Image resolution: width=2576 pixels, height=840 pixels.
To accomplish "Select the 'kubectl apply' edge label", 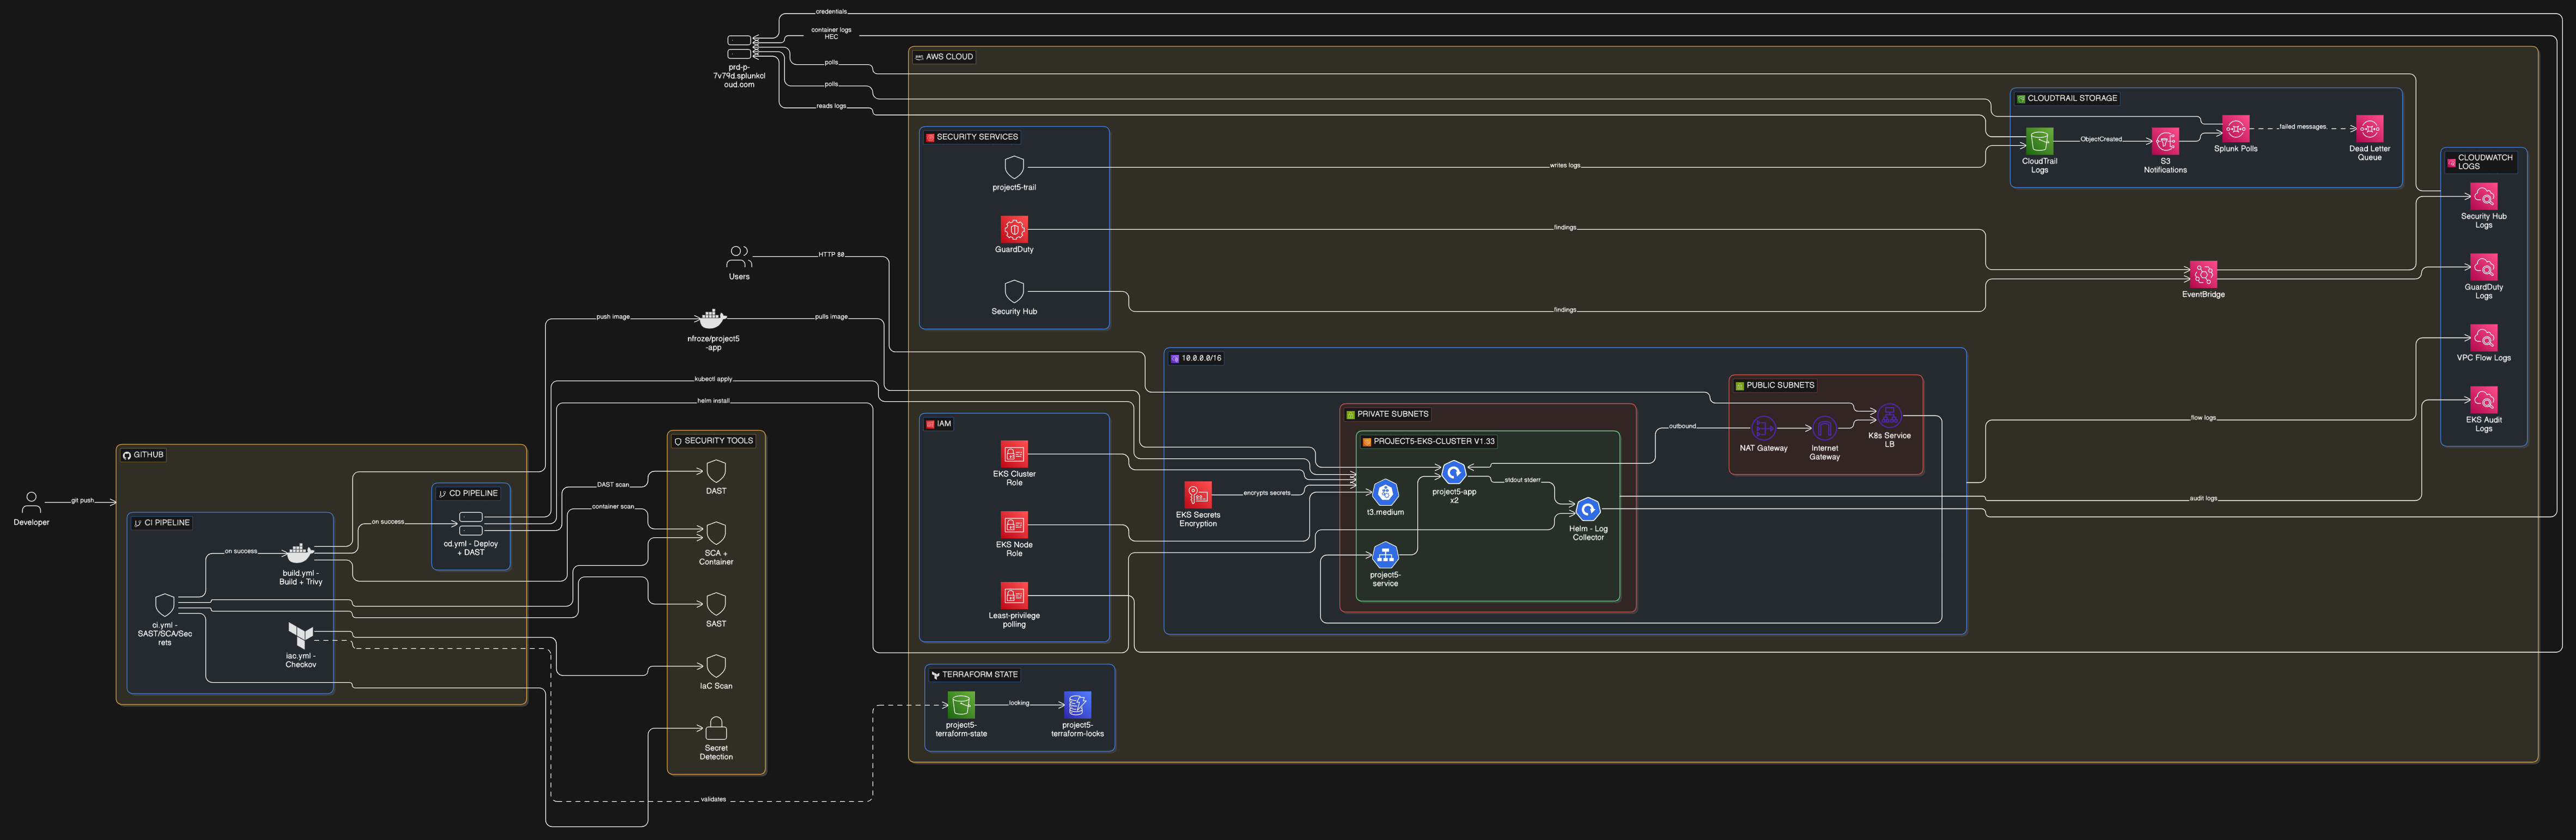I will (713, 378).
